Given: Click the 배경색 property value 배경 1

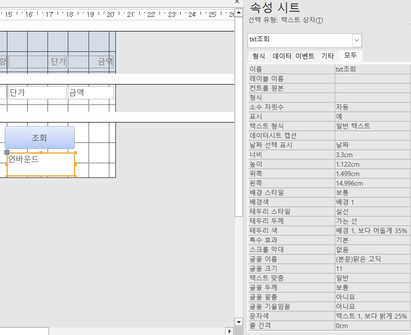Looking at the screenshot, I should coord(372,202).
